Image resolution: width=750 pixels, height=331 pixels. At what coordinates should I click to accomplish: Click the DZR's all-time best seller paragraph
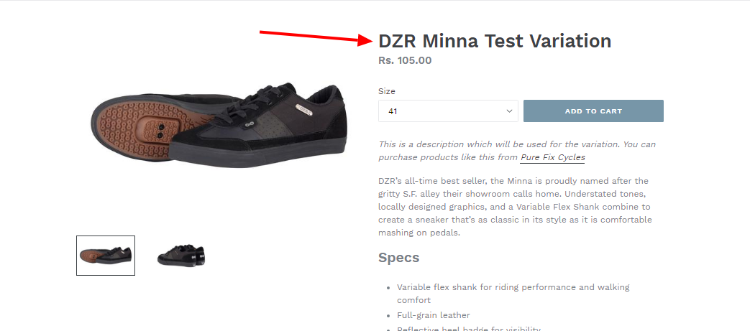tap(515, 207)
